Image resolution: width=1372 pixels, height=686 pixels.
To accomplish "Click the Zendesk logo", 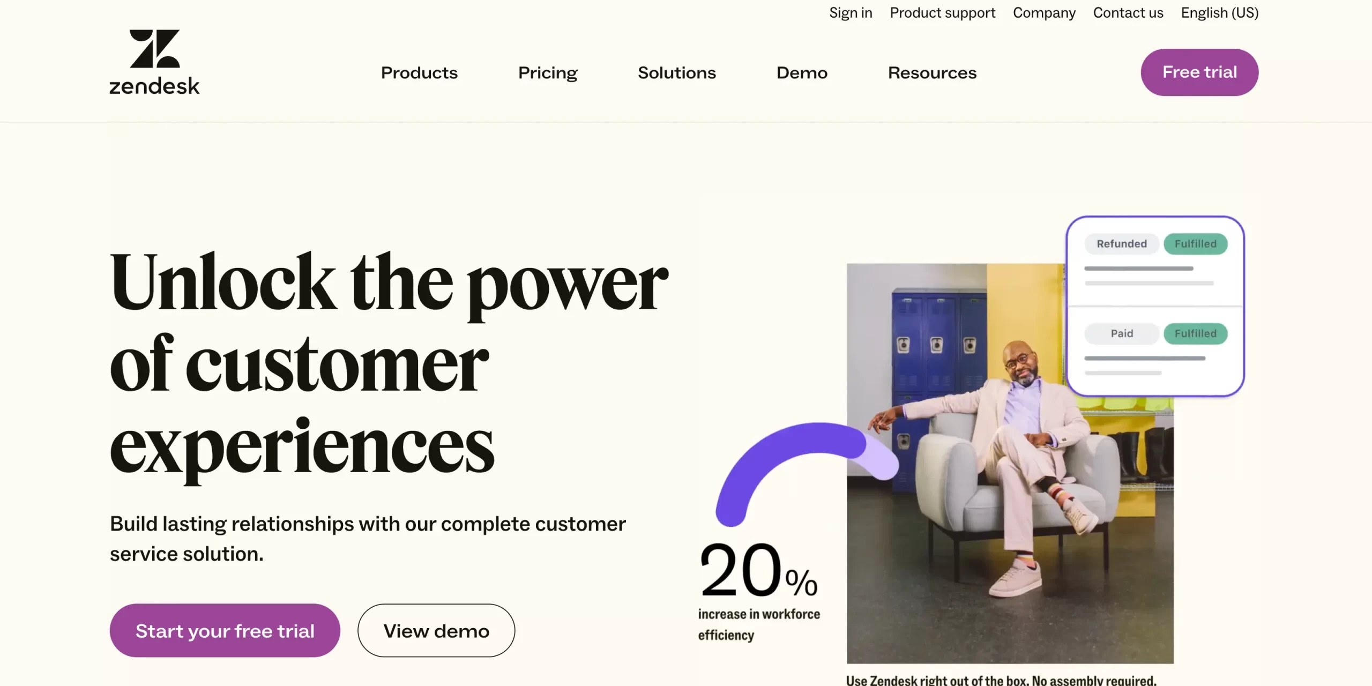I will tap(154, 63).
